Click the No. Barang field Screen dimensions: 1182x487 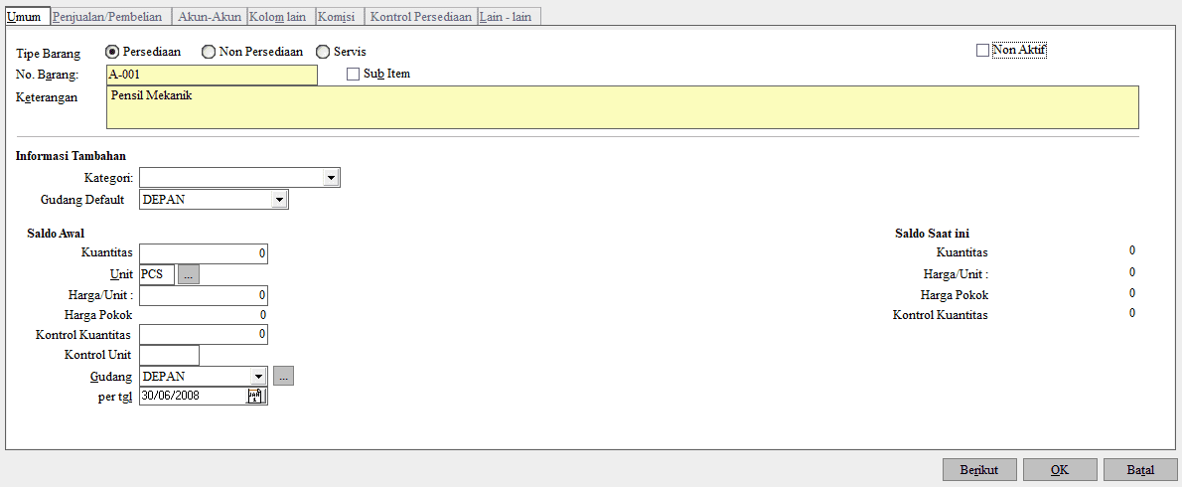[x=212, y=75]
